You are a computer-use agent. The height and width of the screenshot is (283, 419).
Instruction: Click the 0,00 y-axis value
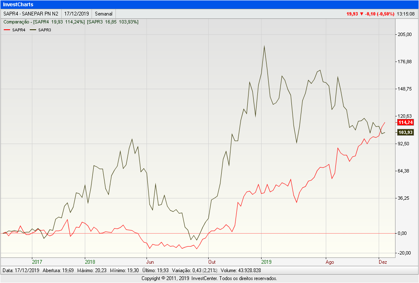pyautogui.click(x=402, y=234)
